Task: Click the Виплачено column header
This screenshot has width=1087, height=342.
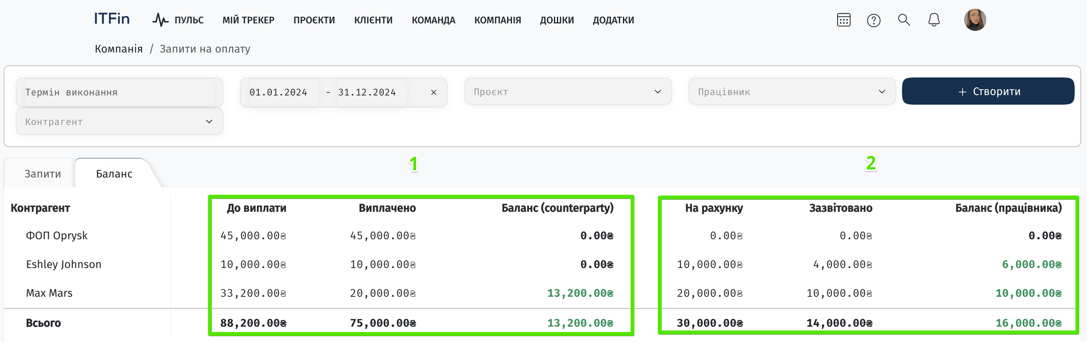Action: [x=387, y=208]
